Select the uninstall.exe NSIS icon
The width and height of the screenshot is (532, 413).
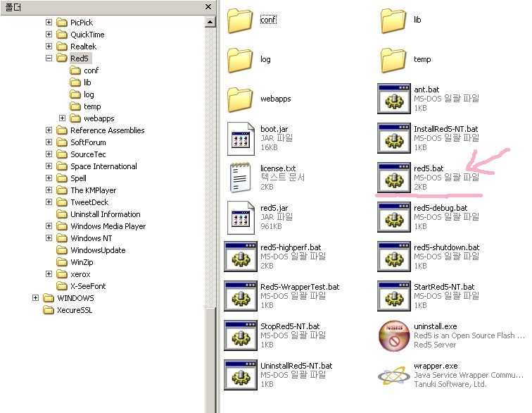[394, 336]
